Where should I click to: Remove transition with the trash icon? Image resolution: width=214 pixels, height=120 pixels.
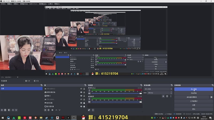tap(167, 96)
